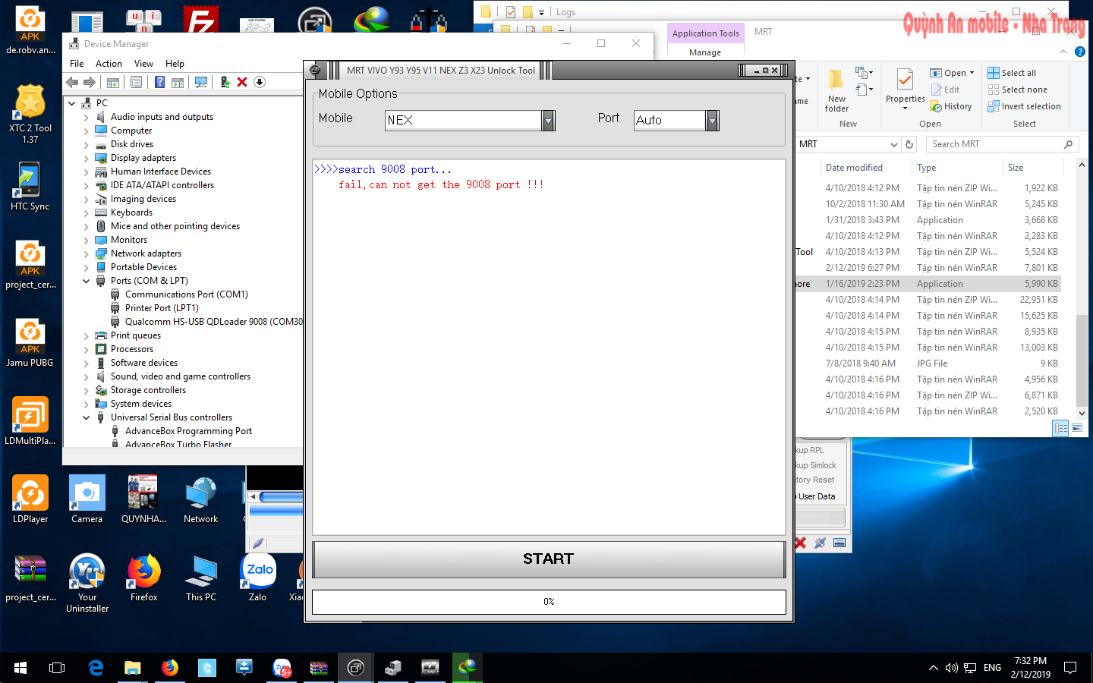
Task: Click the Forward arrow in Device Manager toolbar
Action: click(x=90, y=82)
